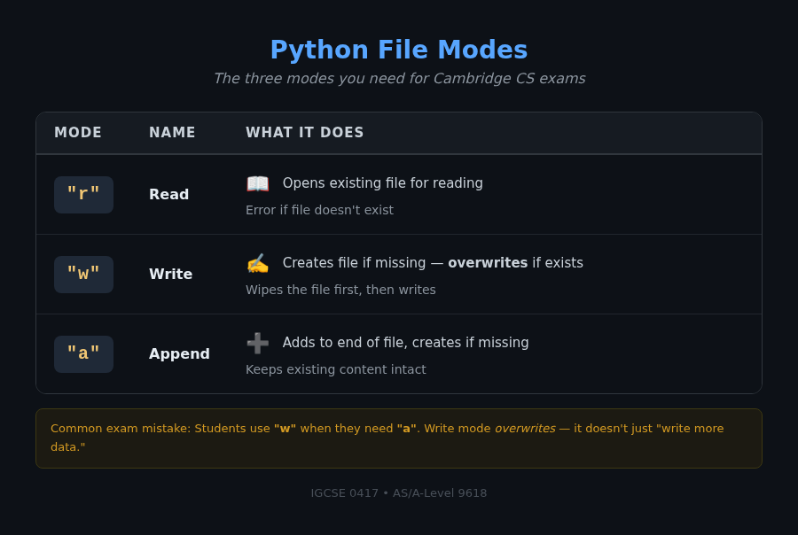The width and height of the screenshot is (798, 535).
Task: Click the open book emoji icon
Action: [257, 183]
